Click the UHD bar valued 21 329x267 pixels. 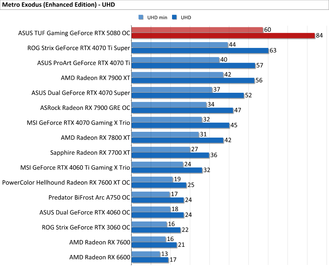(x=154, y=245)
